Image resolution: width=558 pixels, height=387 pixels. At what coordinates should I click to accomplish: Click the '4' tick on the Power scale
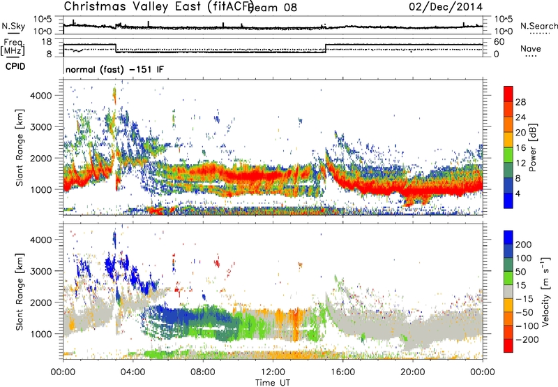pyautogui.click(x=518, y=193)
